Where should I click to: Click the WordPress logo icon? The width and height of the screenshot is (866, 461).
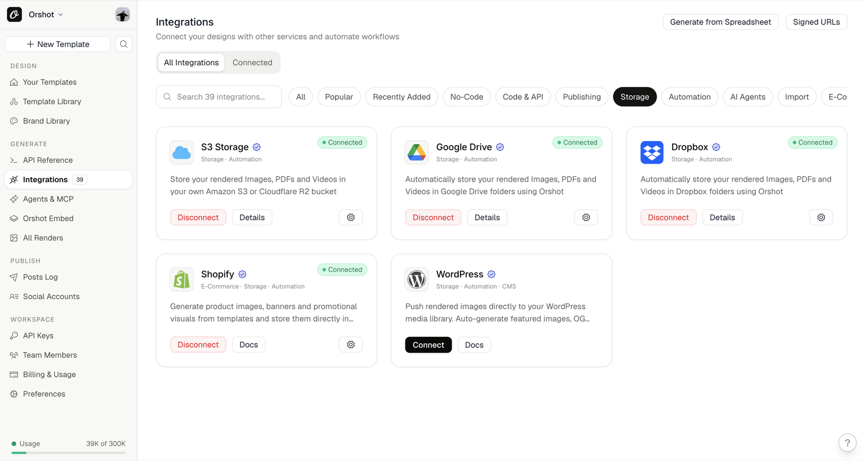pos(417,279)
